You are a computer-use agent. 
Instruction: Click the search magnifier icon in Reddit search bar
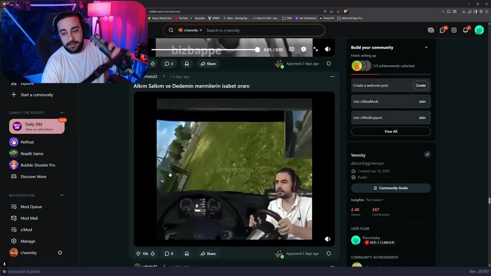[171, 30]
